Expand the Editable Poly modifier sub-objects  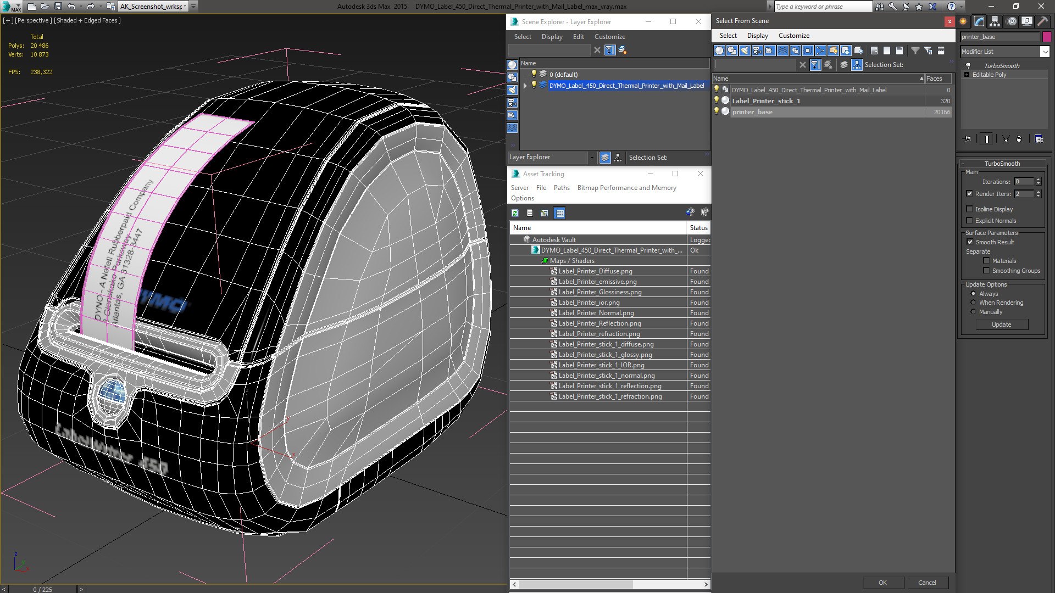(x=967, y=75)
